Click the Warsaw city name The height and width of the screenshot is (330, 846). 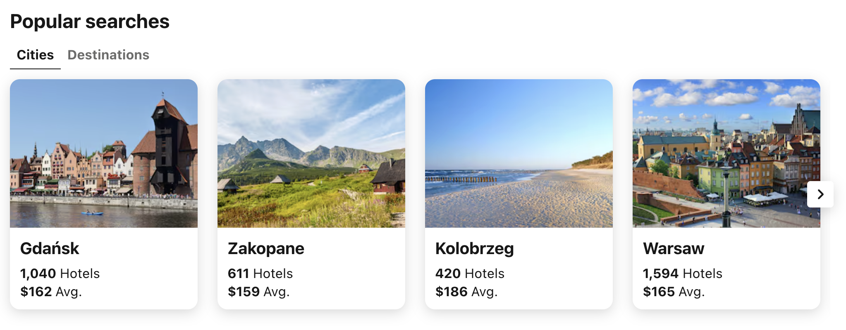point(674,249)
